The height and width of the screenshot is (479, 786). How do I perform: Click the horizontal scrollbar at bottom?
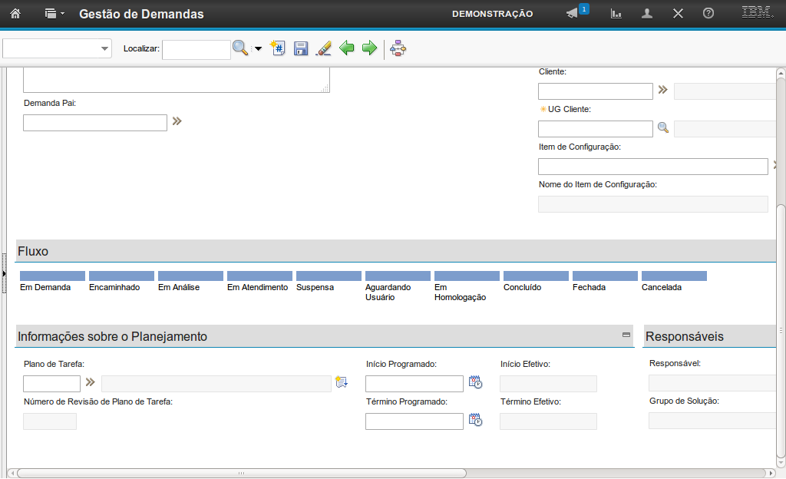238,473
